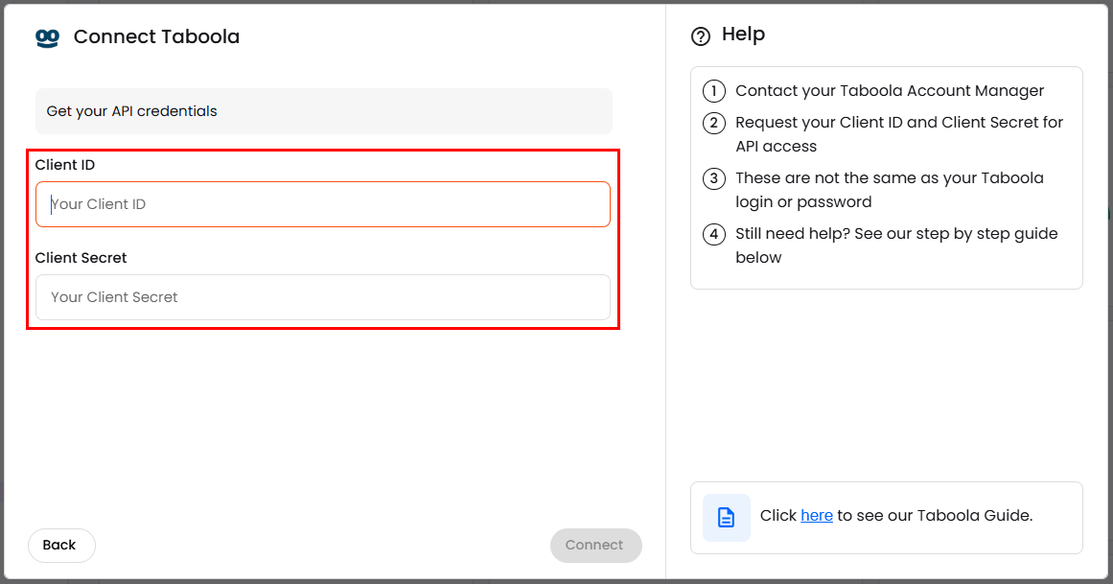Image resolution: width=1113 pixels, height=584 pixels.
Task: Select 'Contact your Taboola Account Manager' step text
Action: 889,91
